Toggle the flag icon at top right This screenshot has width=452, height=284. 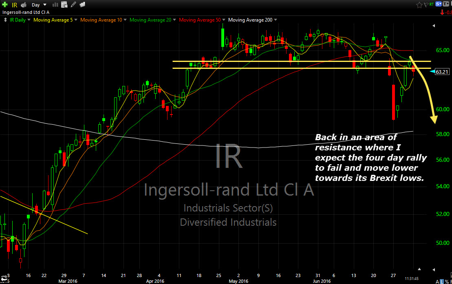pyautogui.click(x=426, y=4)
